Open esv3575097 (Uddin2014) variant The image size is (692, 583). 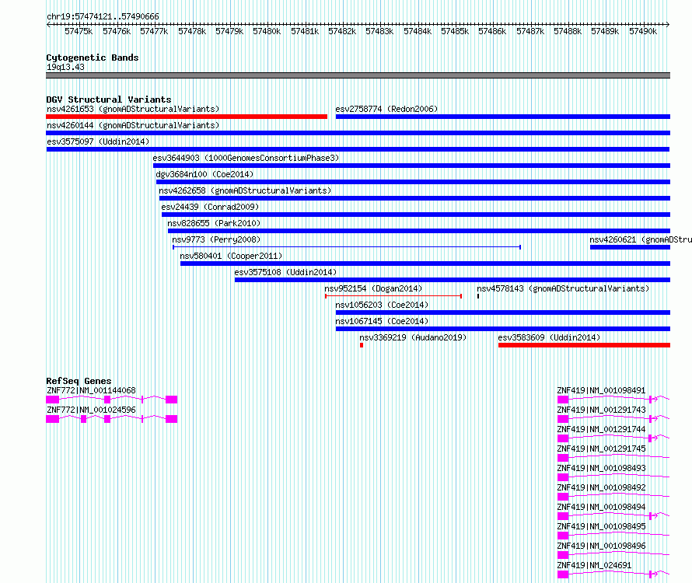98,141
